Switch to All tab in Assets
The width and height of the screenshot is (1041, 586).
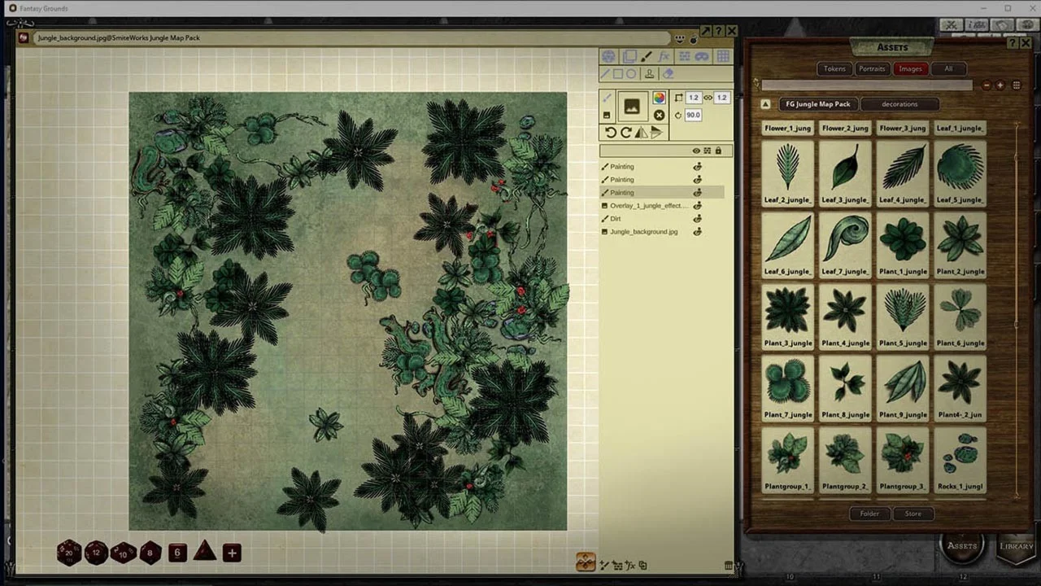tap(948, 68)
